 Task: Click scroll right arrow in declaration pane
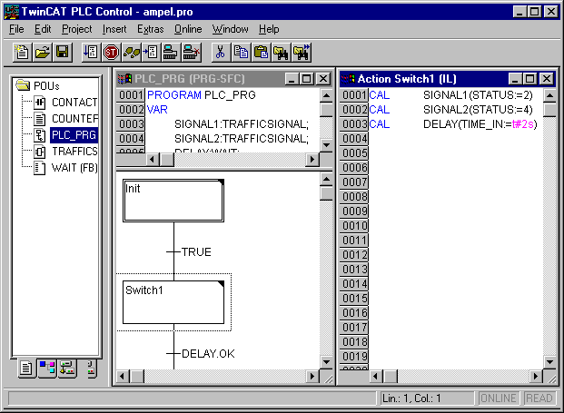312,159
